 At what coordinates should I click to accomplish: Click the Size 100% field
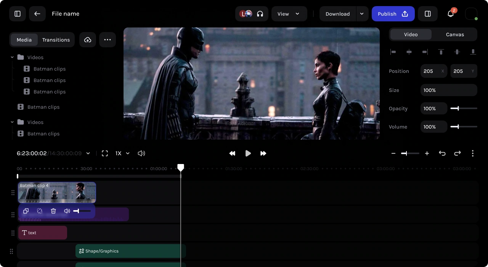pyautogui.click(x=449, y=90)
